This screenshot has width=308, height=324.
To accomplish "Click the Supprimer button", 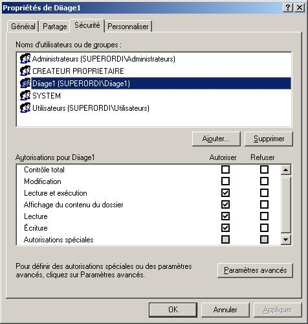I will tap(269, 139).
